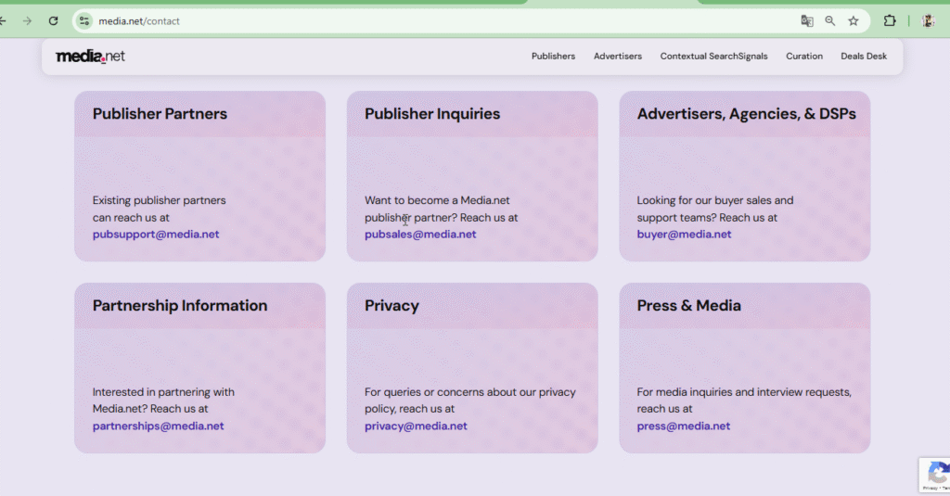Image resolution: width=950 pixels, height=496 pixels.
Task: Click the media.net logo
Action: [x=90, y=57]
